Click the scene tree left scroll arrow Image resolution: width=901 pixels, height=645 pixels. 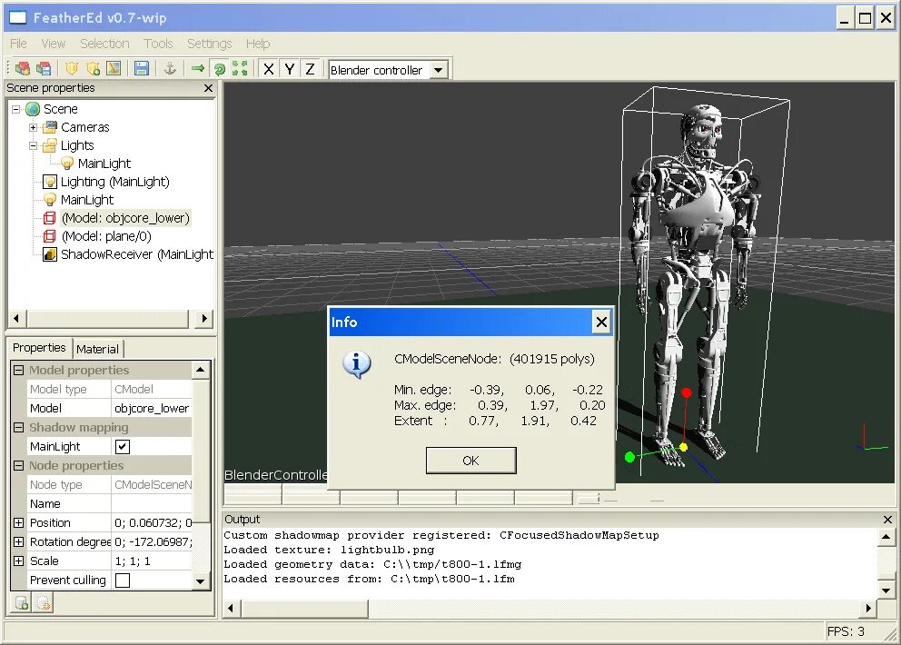tap(16, 319)
